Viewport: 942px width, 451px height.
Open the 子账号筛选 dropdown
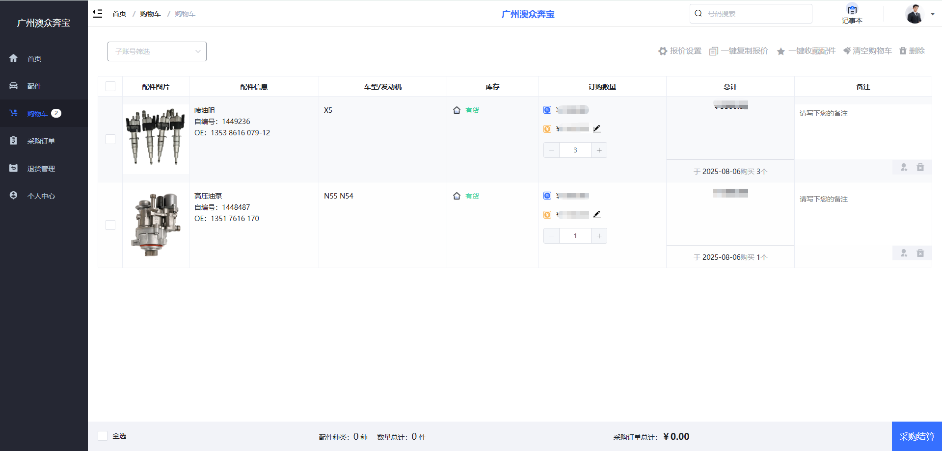pyautogui.click(x=157, y=51)
